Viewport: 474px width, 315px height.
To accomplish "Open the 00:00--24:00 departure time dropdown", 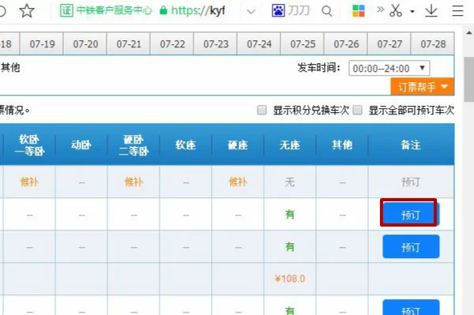I will point(389,68).
